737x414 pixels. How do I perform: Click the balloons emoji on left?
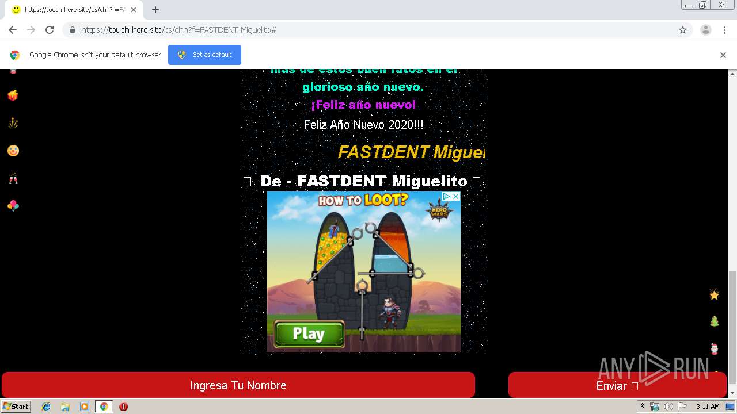[x=13, y=206]
